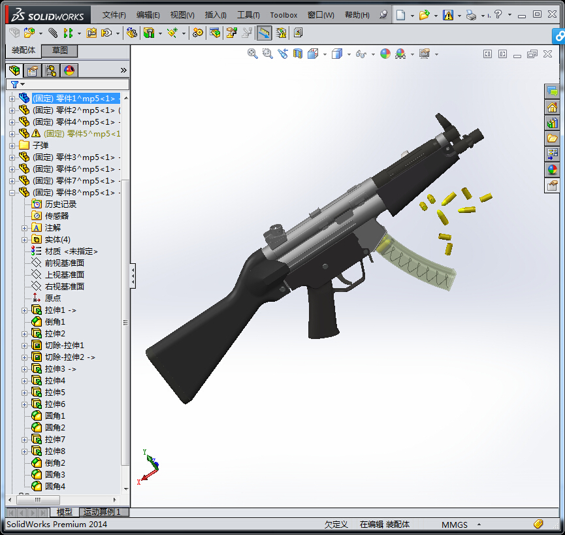Viewport: 565px width, 535px height.
Task: Click Edit Component icon in assembly toolbar
Action: (x=14, y=33)
